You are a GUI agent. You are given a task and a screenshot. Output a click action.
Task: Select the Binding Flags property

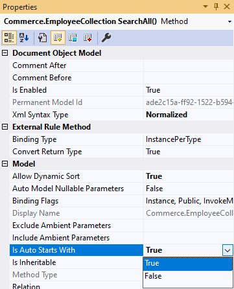(x=76, y=201)
